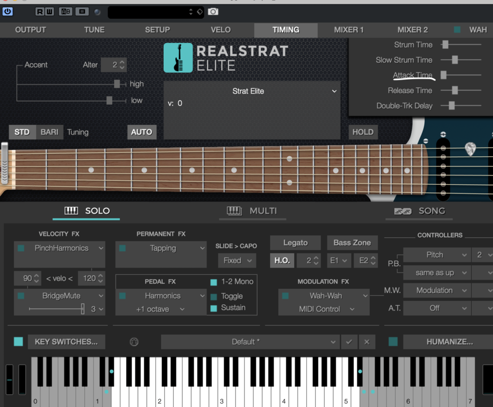Toggle the A/B compare icon

point(66,12)
